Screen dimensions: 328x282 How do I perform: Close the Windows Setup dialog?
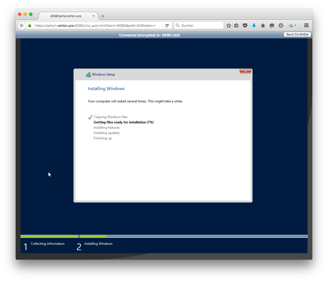pyautogui.click(x=245, y=71)
